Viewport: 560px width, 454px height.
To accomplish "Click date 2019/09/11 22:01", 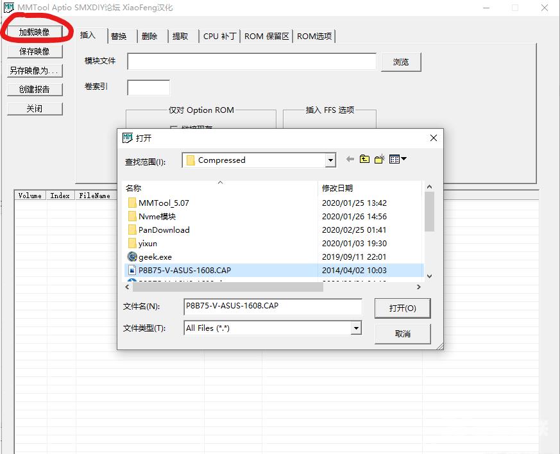I will (354, 257).
